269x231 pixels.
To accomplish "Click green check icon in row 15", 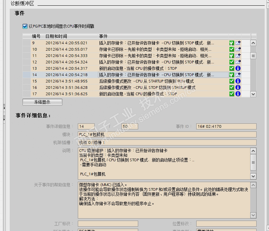I will 231,81.
